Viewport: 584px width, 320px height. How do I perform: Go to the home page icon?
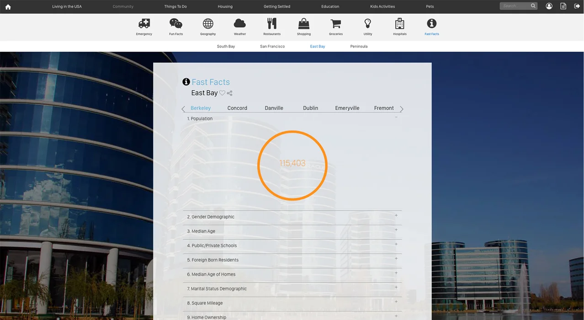point(8,7)
